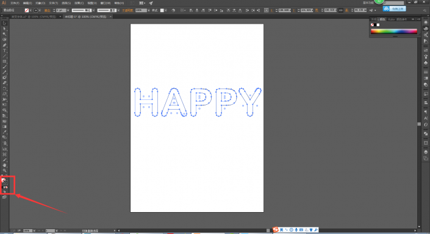Open the Swatches panel icon in dock
The width and height of the screenshot is (430, 234).
click(x=426, y=50)
